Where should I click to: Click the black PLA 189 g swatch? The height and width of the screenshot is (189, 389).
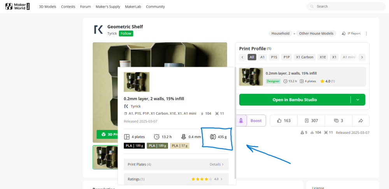tap(134, 146)
